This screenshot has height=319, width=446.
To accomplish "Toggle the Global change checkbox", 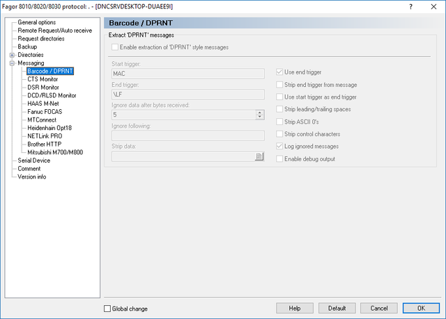I will pos(107,309).
